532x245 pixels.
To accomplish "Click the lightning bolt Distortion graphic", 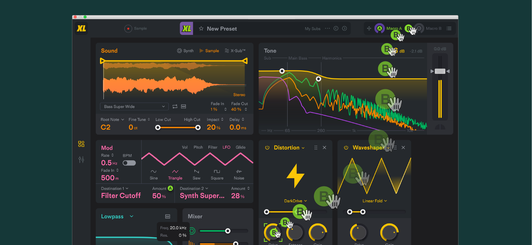I will pyautogui.click(x=295, y=176).
